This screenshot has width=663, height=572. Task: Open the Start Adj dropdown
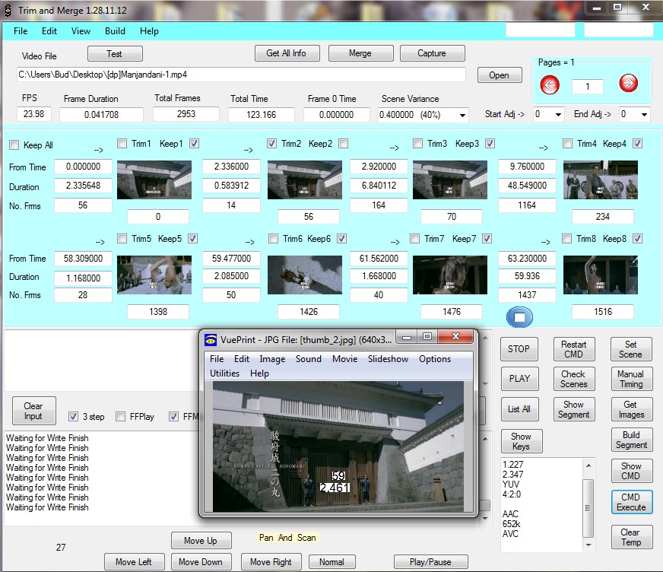(x=557, y=115)
